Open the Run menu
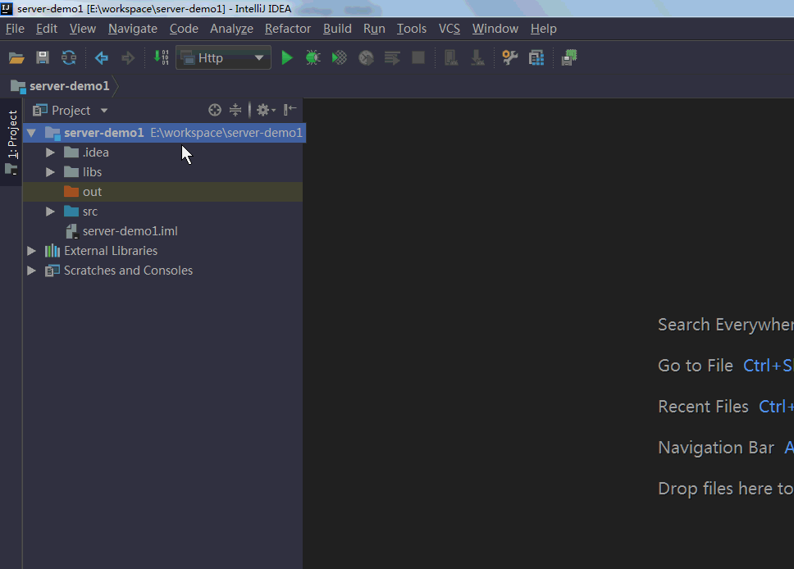This screenshot has height=569, width=794. pyautogui.click(x=374, y=29)
